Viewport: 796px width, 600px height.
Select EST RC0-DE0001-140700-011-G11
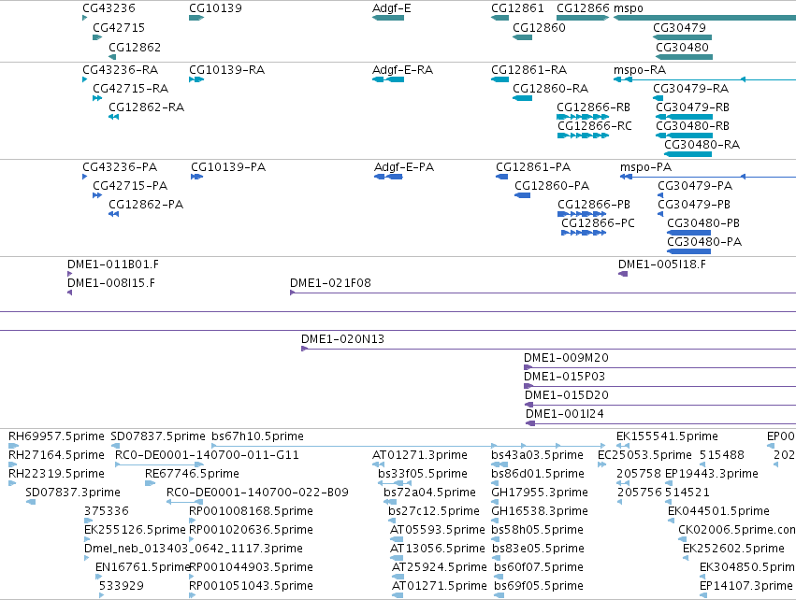[x=159, y=464]
